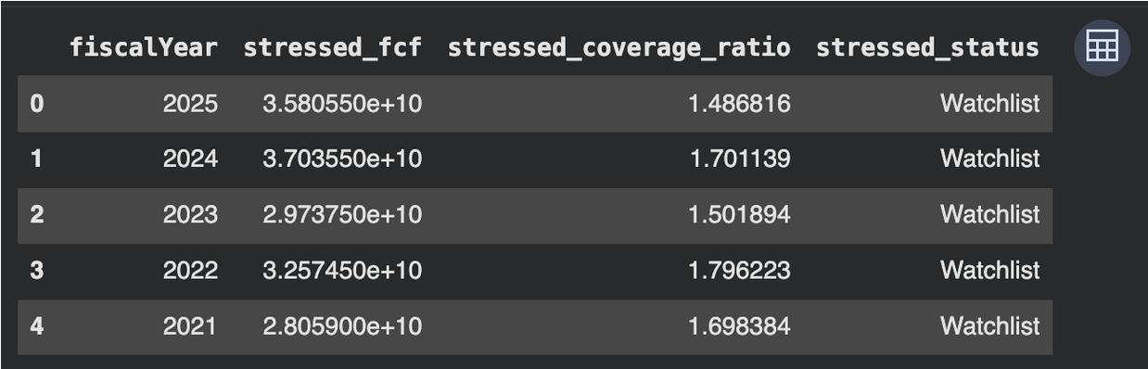Click the 3.257450e+10 stressed_fcf value
The height and width of the screenshot is (369, 1148).
[342, 270]
